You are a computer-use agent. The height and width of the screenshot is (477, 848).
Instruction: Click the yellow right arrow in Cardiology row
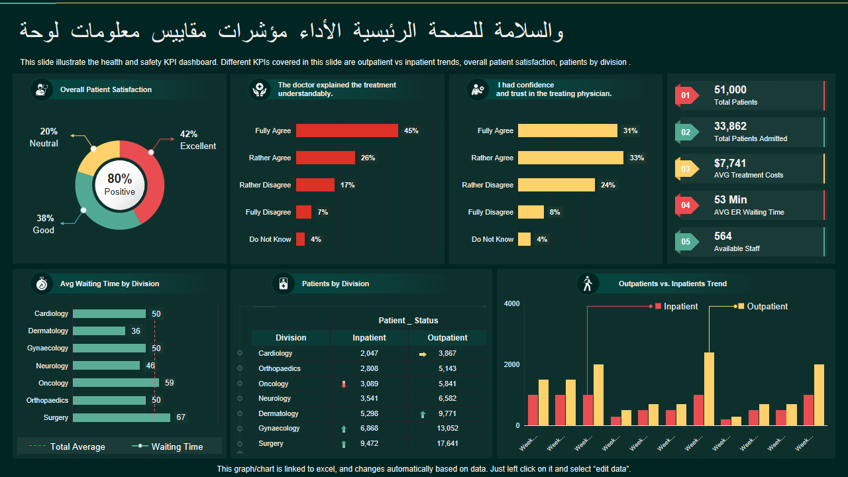[423, 354]
